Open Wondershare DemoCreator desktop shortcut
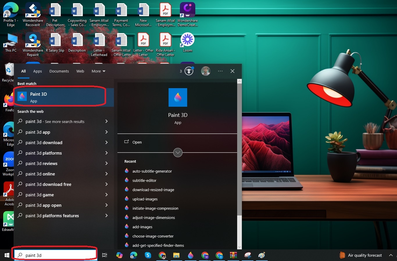Image resolution: width=397 pixels, height=261 pixels. coord(187,14)
